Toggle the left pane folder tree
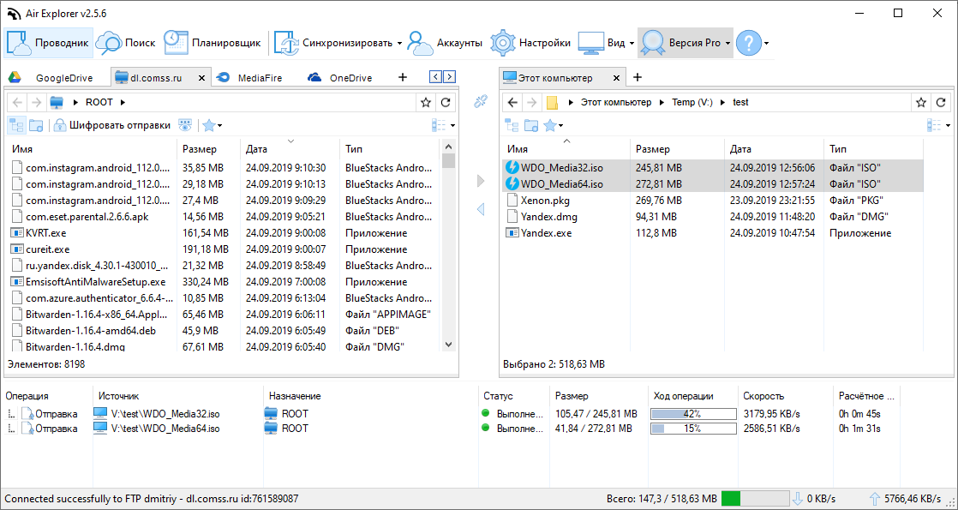Screen dimensions: 958x510 point(16,125)
